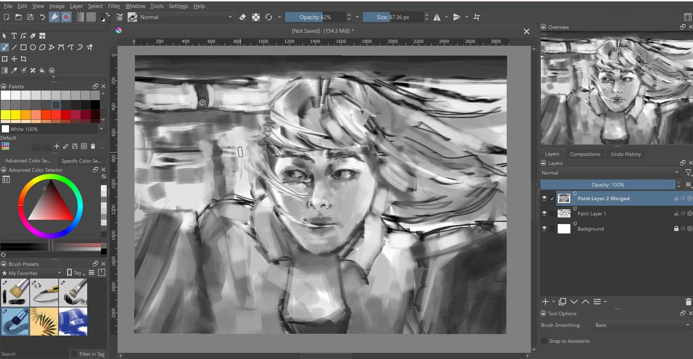693x359 pixels.
Task: Adjust the layer Opacity 100% slider
Action: click(608, 185)
